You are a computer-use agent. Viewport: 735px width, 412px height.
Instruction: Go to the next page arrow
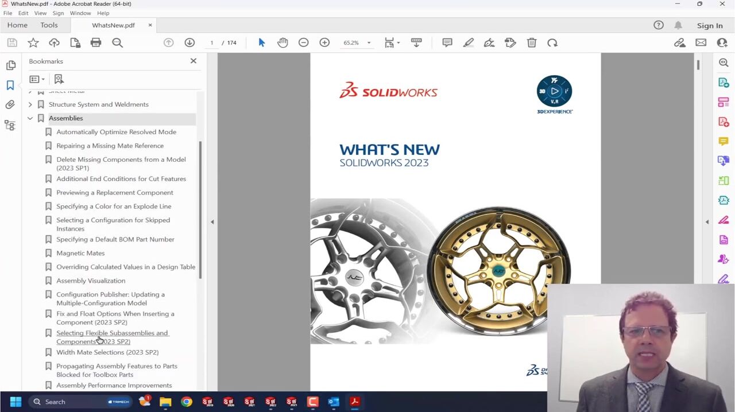[x=189, y=42]
